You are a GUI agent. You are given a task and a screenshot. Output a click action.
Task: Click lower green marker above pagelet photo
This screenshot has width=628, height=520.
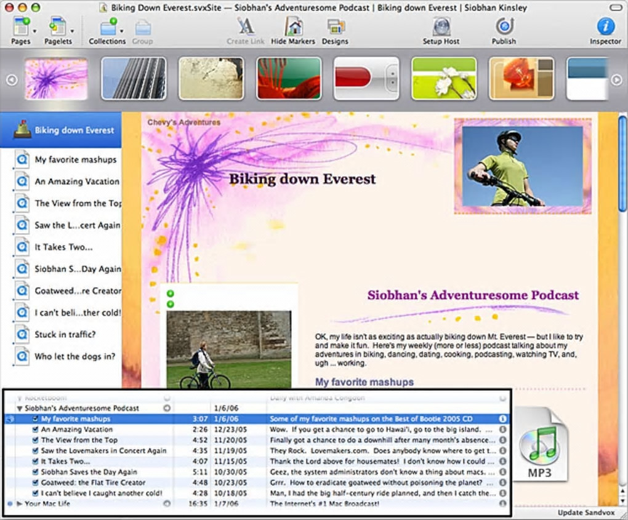(x=170, y=304)
